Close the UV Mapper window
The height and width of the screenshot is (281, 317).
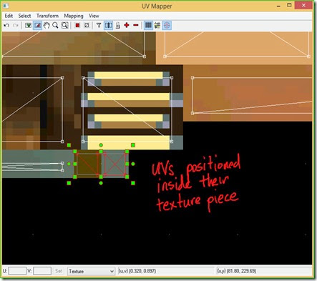[303, 5]
